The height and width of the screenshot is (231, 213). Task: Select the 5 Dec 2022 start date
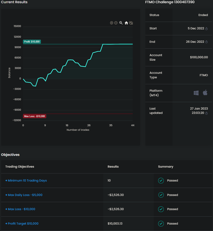pos(196,28)
